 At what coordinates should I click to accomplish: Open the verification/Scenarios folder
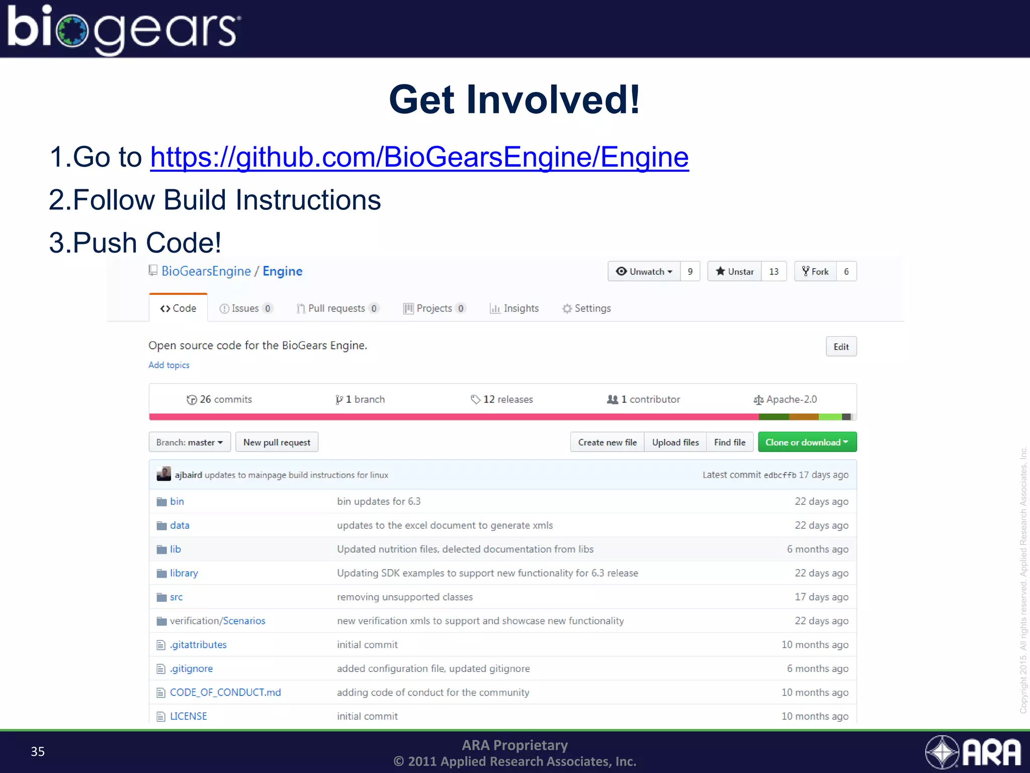point(218,621)
